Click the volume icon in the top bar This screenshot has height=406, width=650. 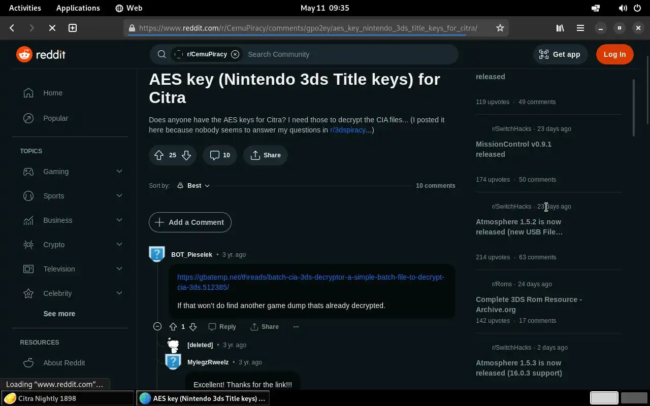coord(623,8)
